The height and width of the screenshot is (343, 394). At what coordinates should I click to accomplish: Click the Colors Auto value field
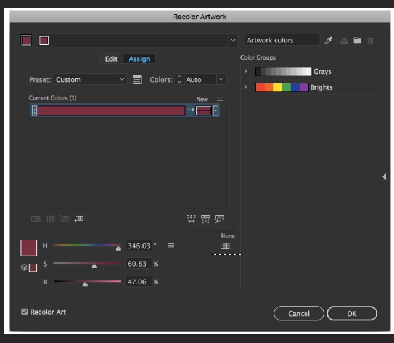pyautogui.click(x=200, y=79)
